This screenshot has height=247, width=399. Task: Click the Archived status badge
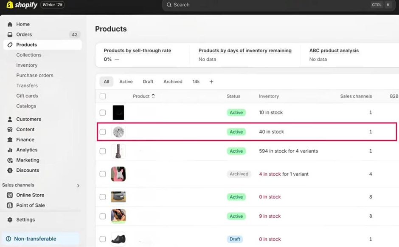pyautogui.click(x=239, y=174)
